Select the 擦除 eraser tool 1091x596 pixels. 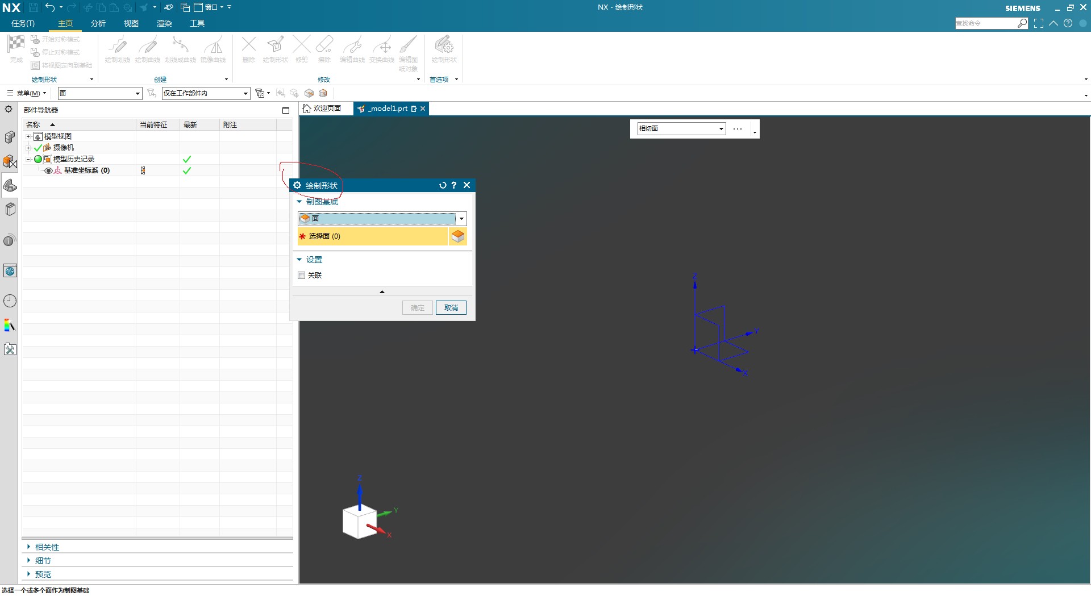(324, 49)
